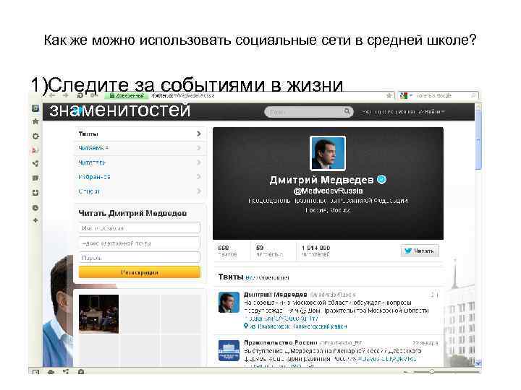Click the 1 914 890 читателей counter
This screenshot has height=390, width=521.
(x=315, y=251)
